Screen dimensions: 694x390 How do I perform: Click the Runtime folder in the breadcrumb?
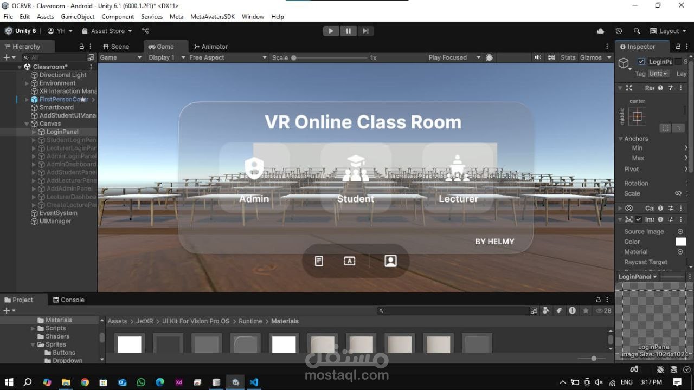250,321
